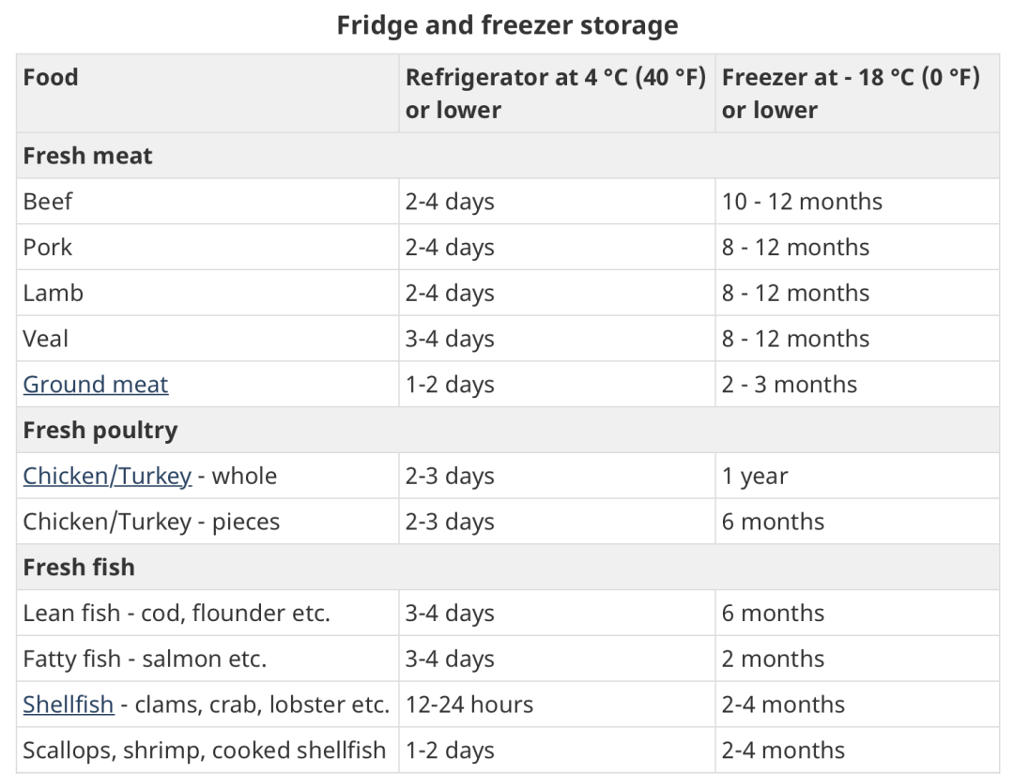Open the Ground meat link
The height and width of the screenshot is (774, 1014).
(96, 385)
